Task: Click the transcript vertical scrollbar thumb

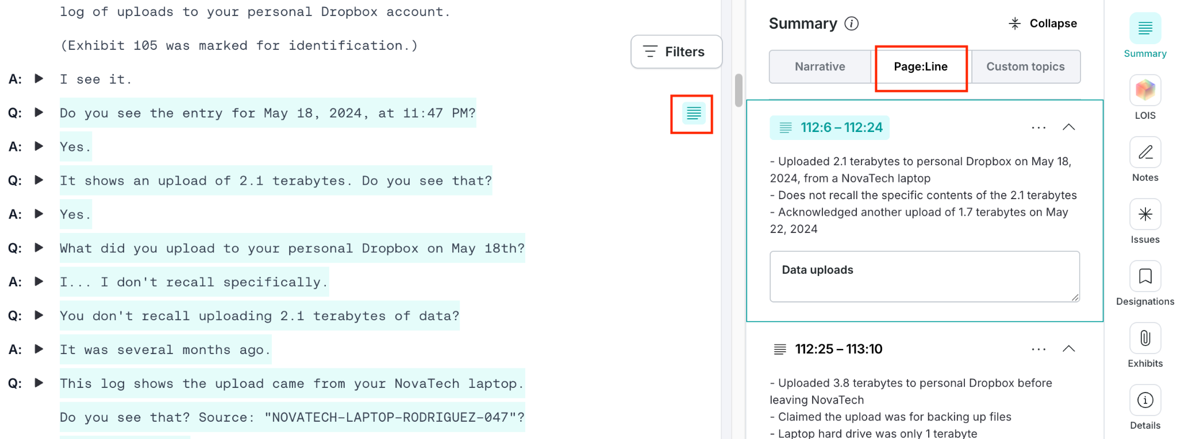Action: (x=738, y=90)
